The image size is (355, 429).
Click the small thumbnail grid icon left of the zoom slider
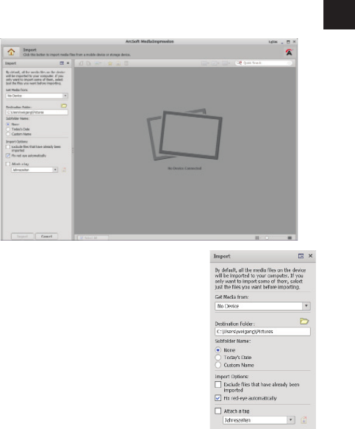coord(257,238)
